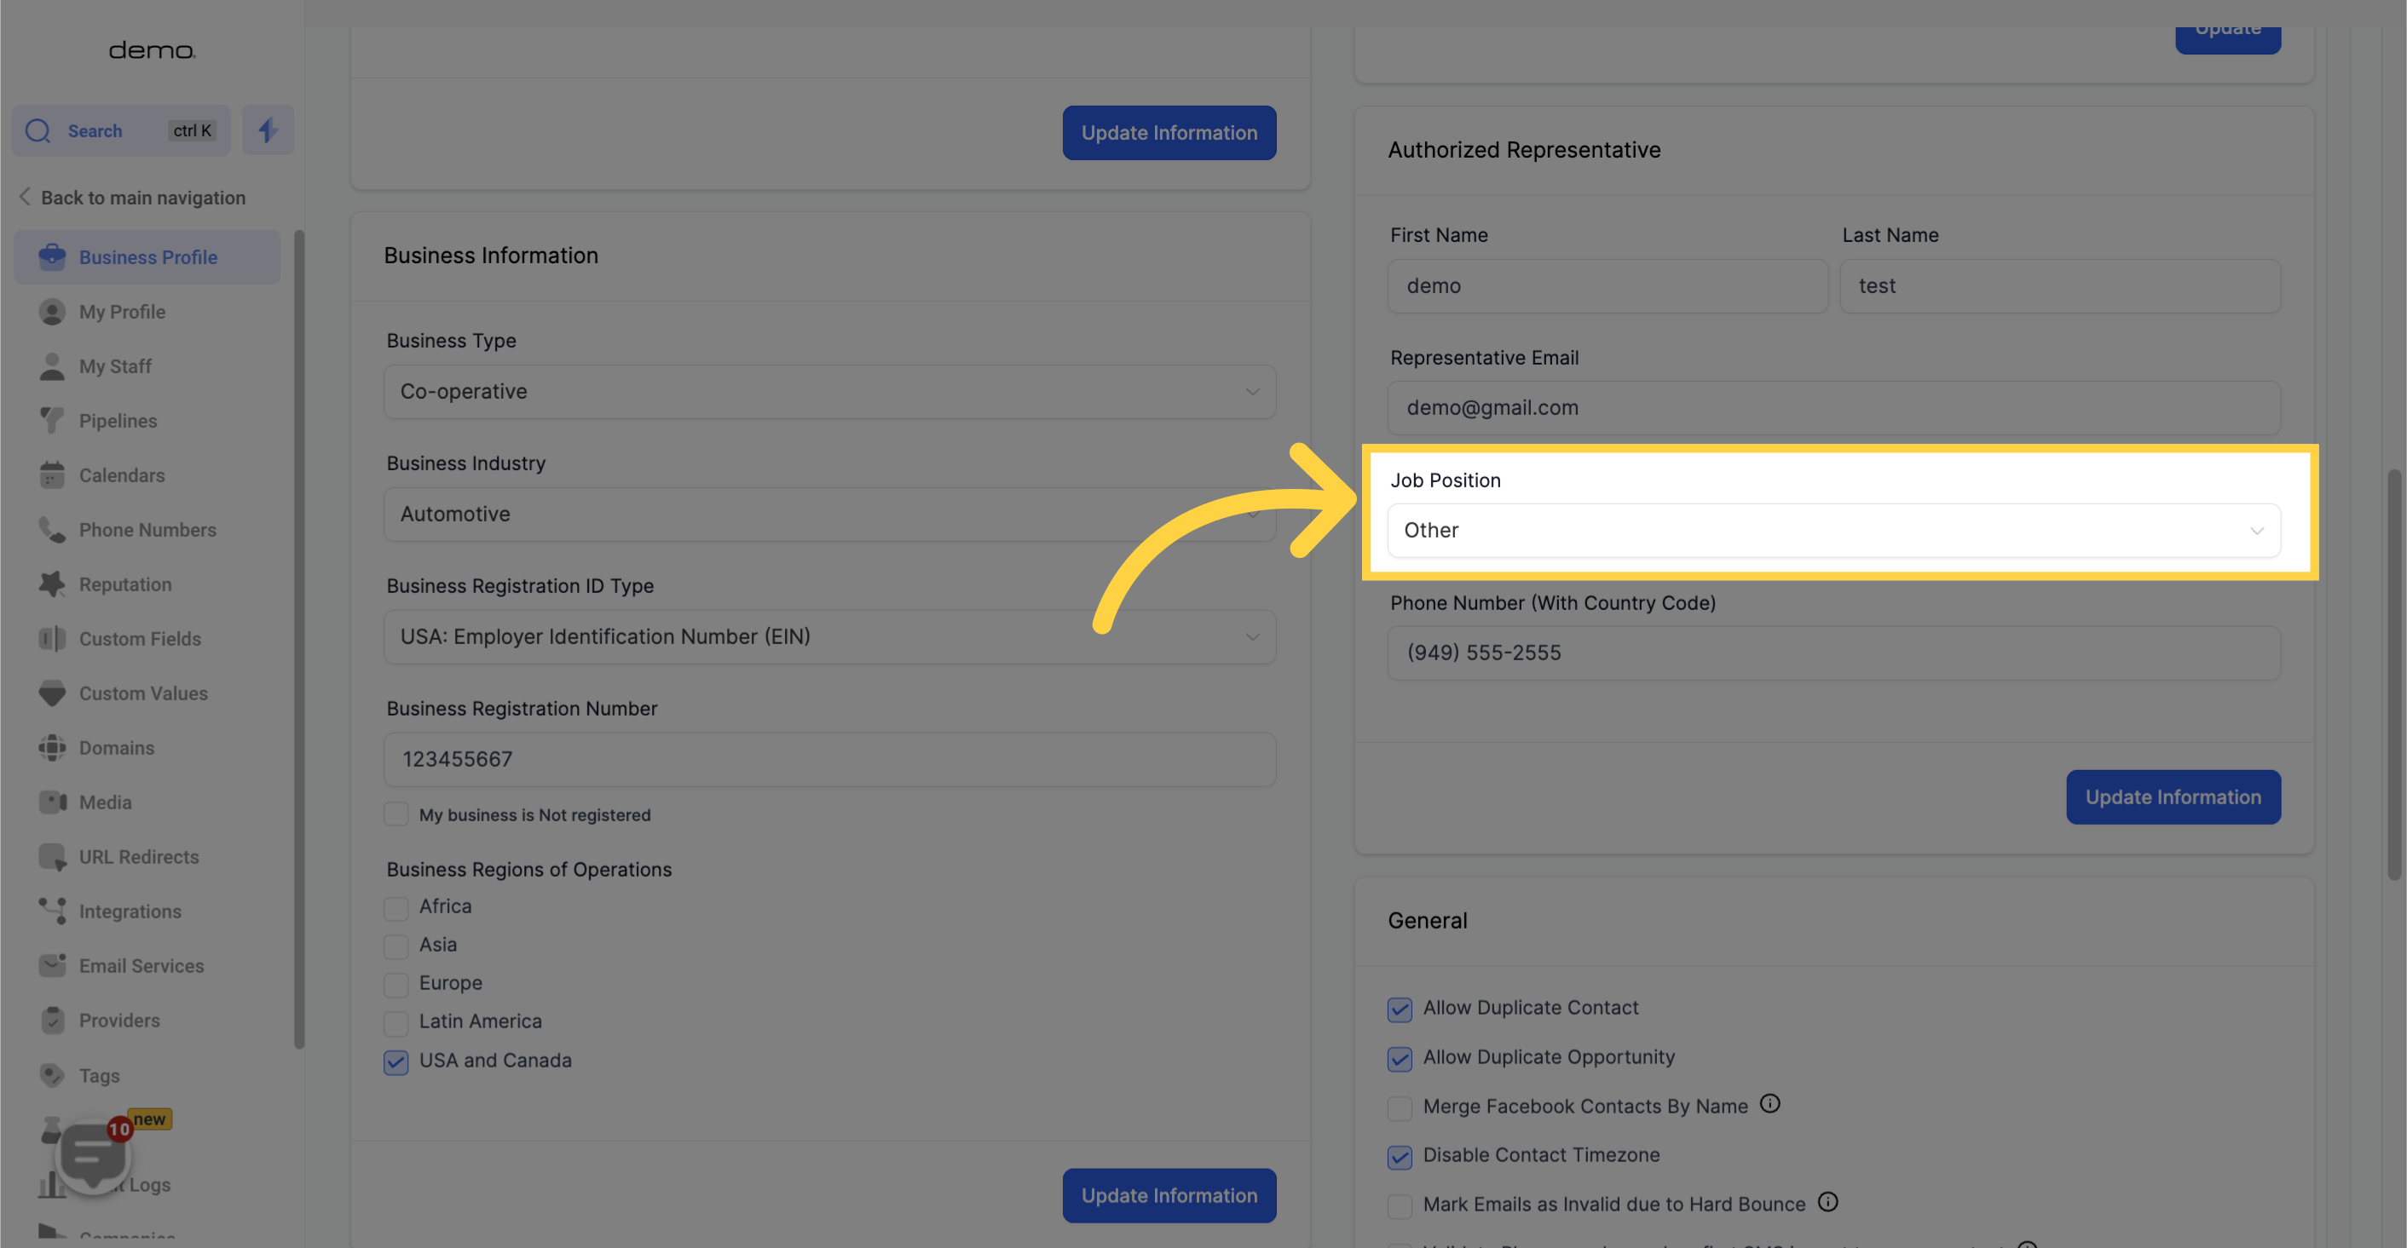The image size is (2407, 1248).
Task: Click the Reputation icon in sidebar
Action: click(49, 584)
